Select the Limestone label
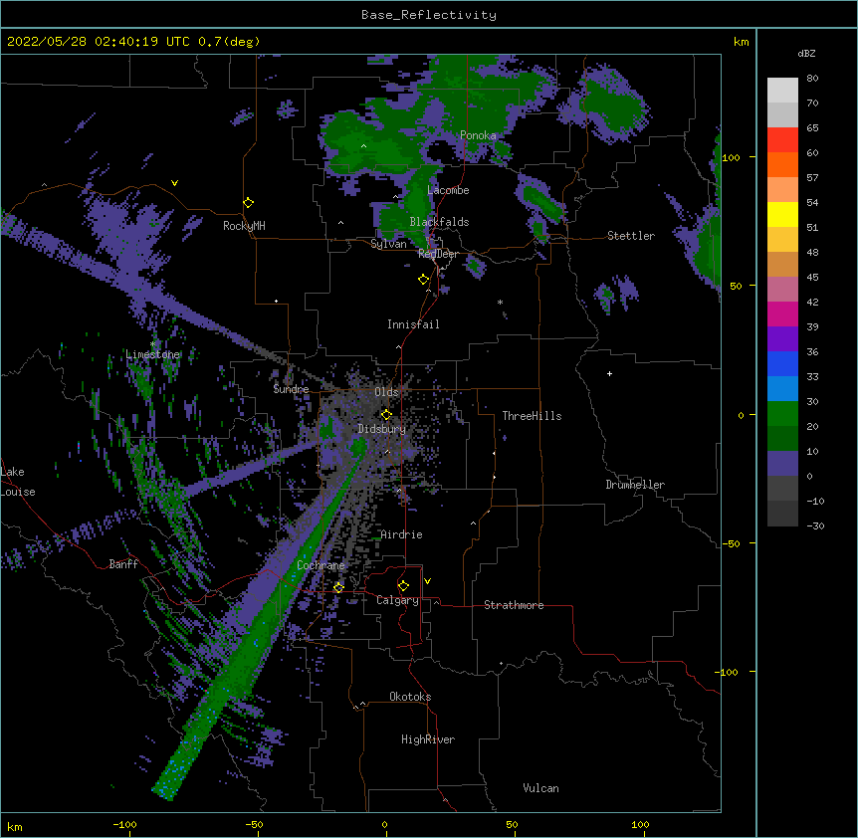The height and width of the screenshot is (838, 858). click(152, 354)
